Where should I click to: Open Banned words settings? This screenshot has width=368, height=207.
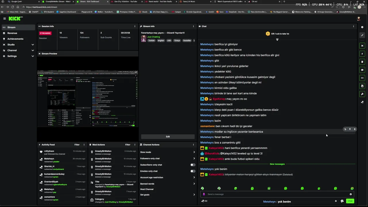[168, 184]
